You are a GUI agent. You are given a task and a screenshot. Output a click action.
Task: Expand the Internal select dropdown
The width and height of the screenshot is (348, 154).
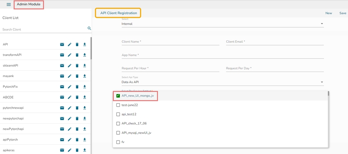point(222,24)
